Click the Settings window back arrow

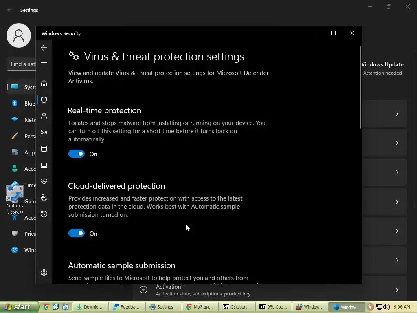pos(10,10)
